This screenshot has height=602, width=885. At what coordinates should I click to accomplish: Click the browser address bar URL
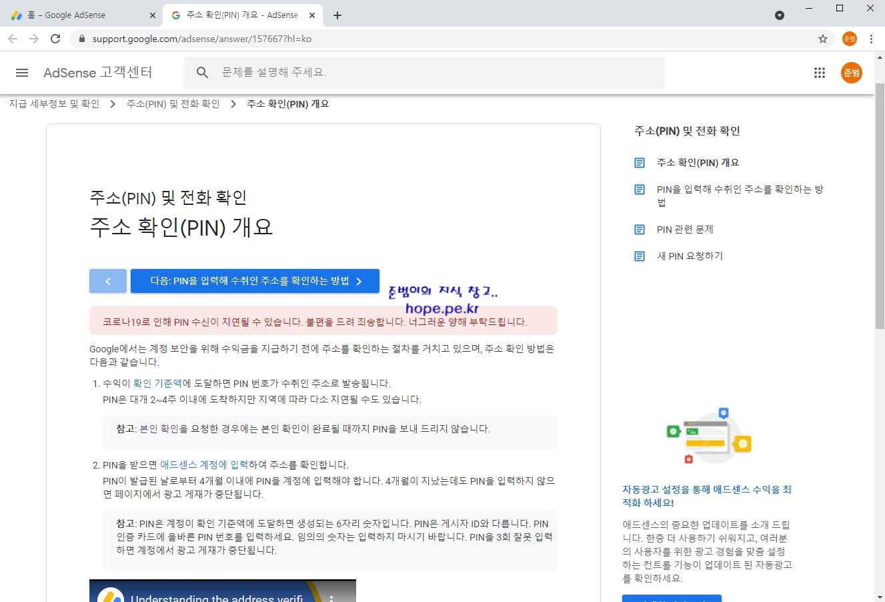tap(202, 39)
